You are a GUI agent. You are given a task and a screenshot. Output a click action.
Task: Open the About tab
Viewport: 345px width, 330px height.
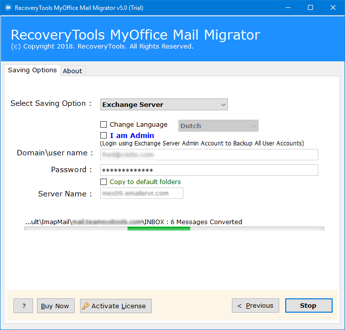[73, 71]
